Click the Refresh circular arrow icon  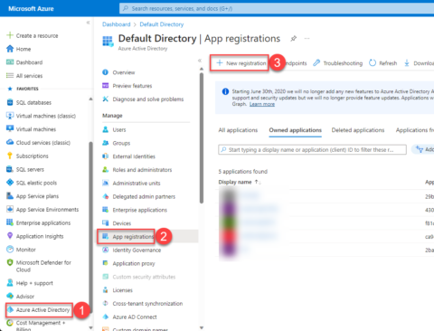pos(373,62)
